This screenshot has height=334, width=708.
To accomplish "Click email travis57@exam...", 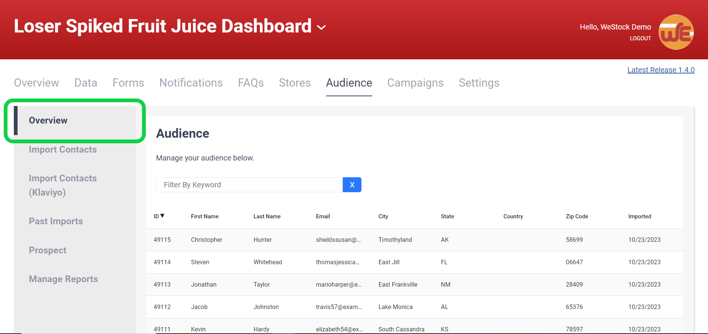I will (x=339, y=307).
